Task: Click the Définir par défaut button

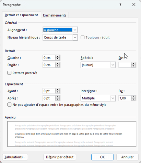Action: pos(60,157)
